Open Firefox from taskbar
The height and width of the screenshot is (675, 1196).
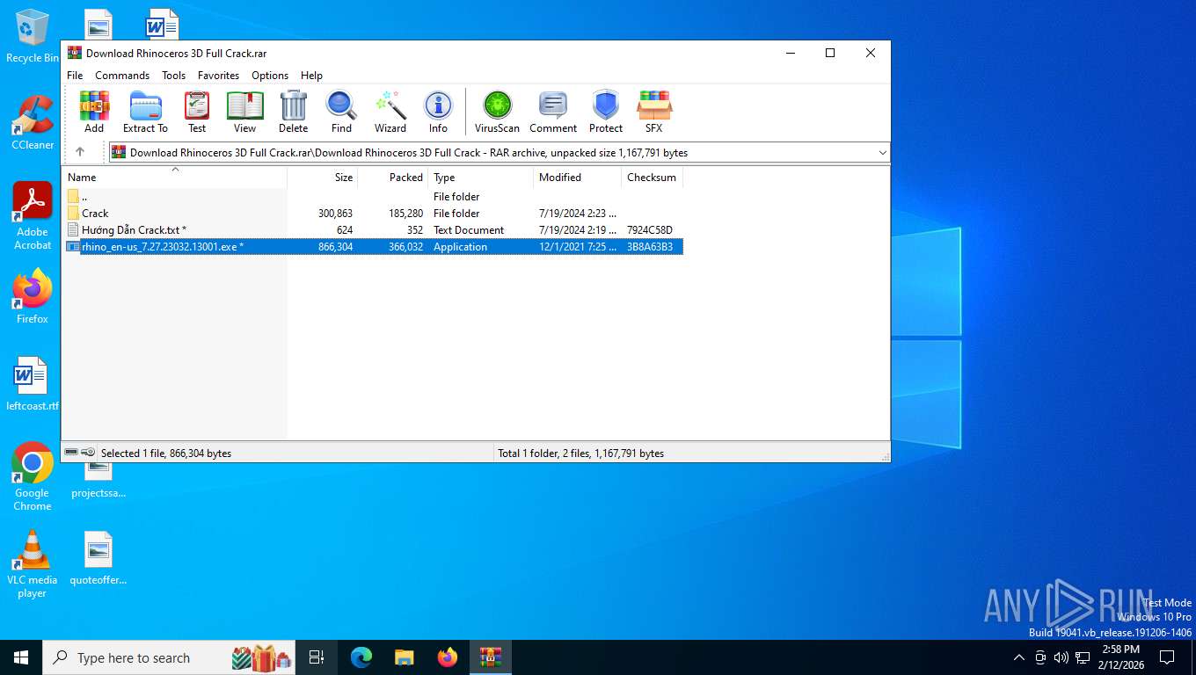click(x=447, y=657)
